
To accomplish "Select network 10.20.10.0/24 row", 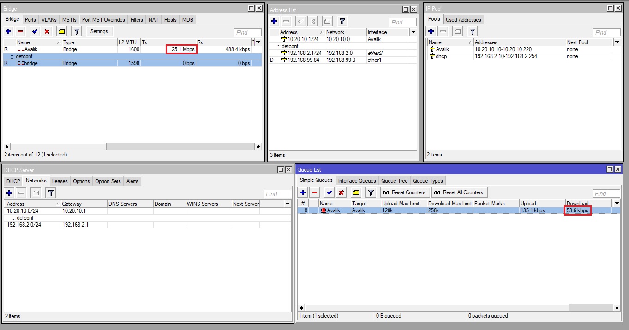I will tap(148, 211).
